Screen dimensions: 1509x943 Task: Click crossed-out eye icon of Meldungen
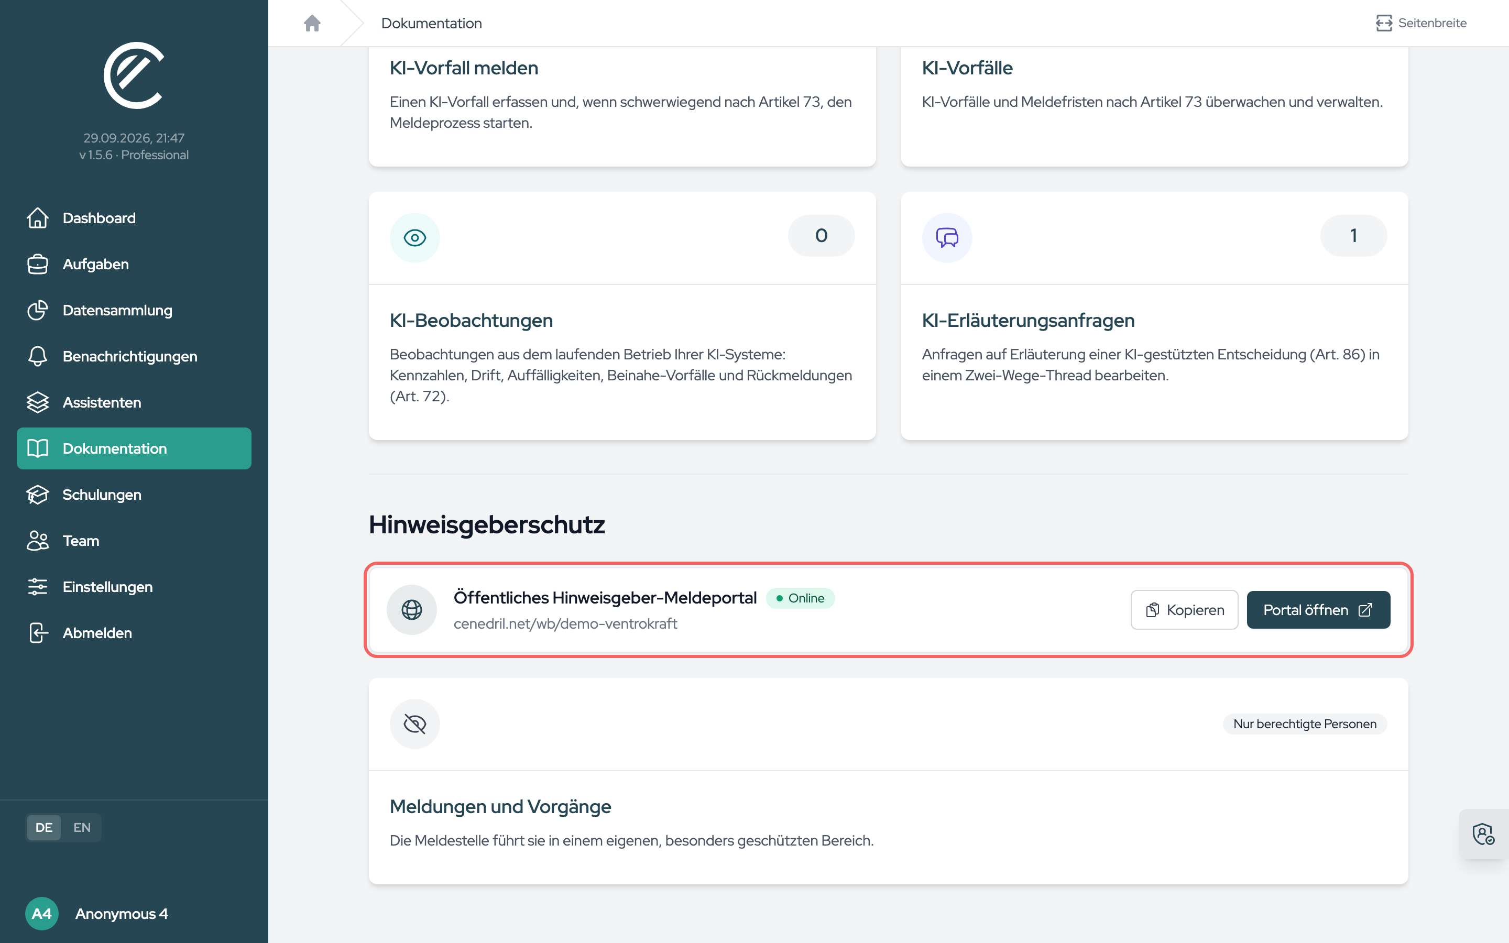[414, 724]
